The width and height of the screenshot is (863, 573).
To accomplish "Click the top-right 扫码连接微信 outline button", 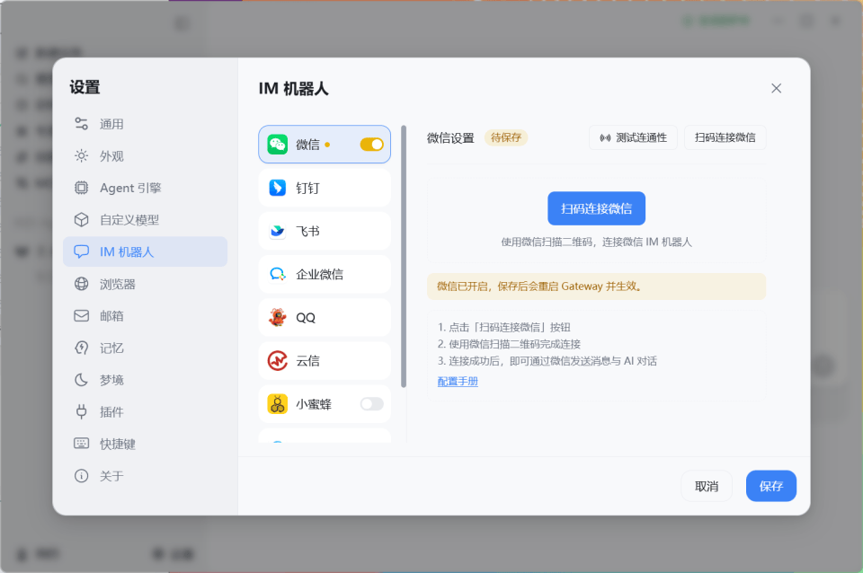I will point(725,137).
